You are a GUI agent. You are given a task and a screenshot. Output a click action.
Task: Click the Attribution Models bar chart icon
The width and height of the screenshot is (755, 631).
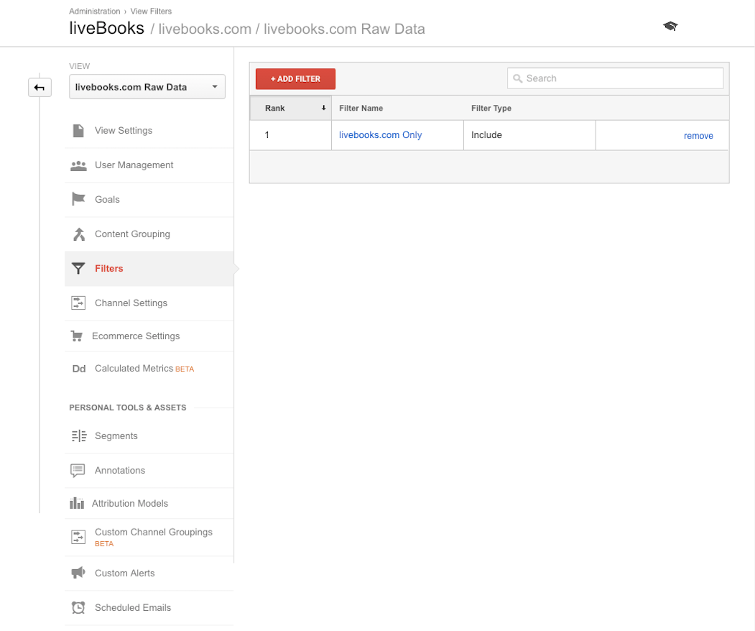77,504
